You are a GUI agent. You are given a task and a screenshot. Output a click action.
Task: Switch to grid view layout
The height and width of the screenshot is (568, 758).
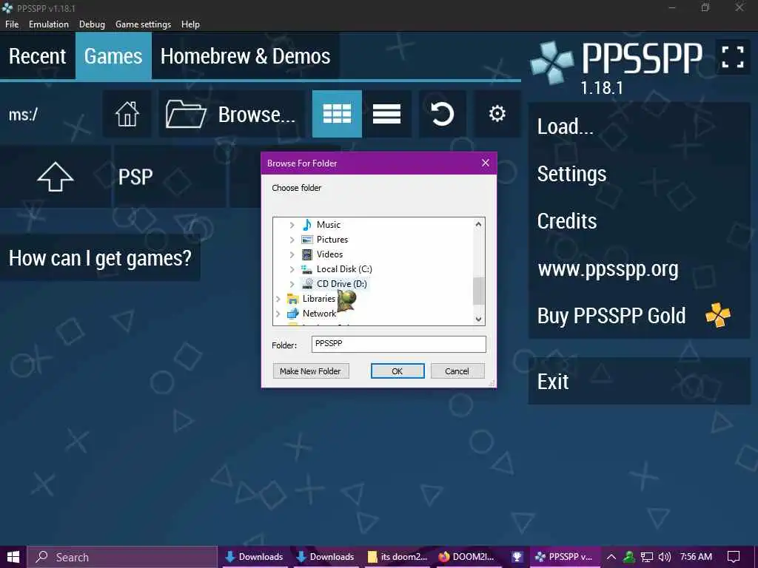337,114
